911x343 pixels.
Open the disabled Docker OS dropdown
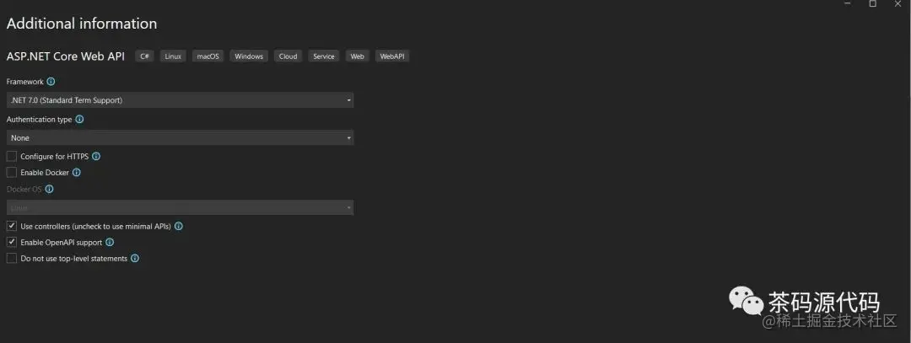tap(181, 207)
